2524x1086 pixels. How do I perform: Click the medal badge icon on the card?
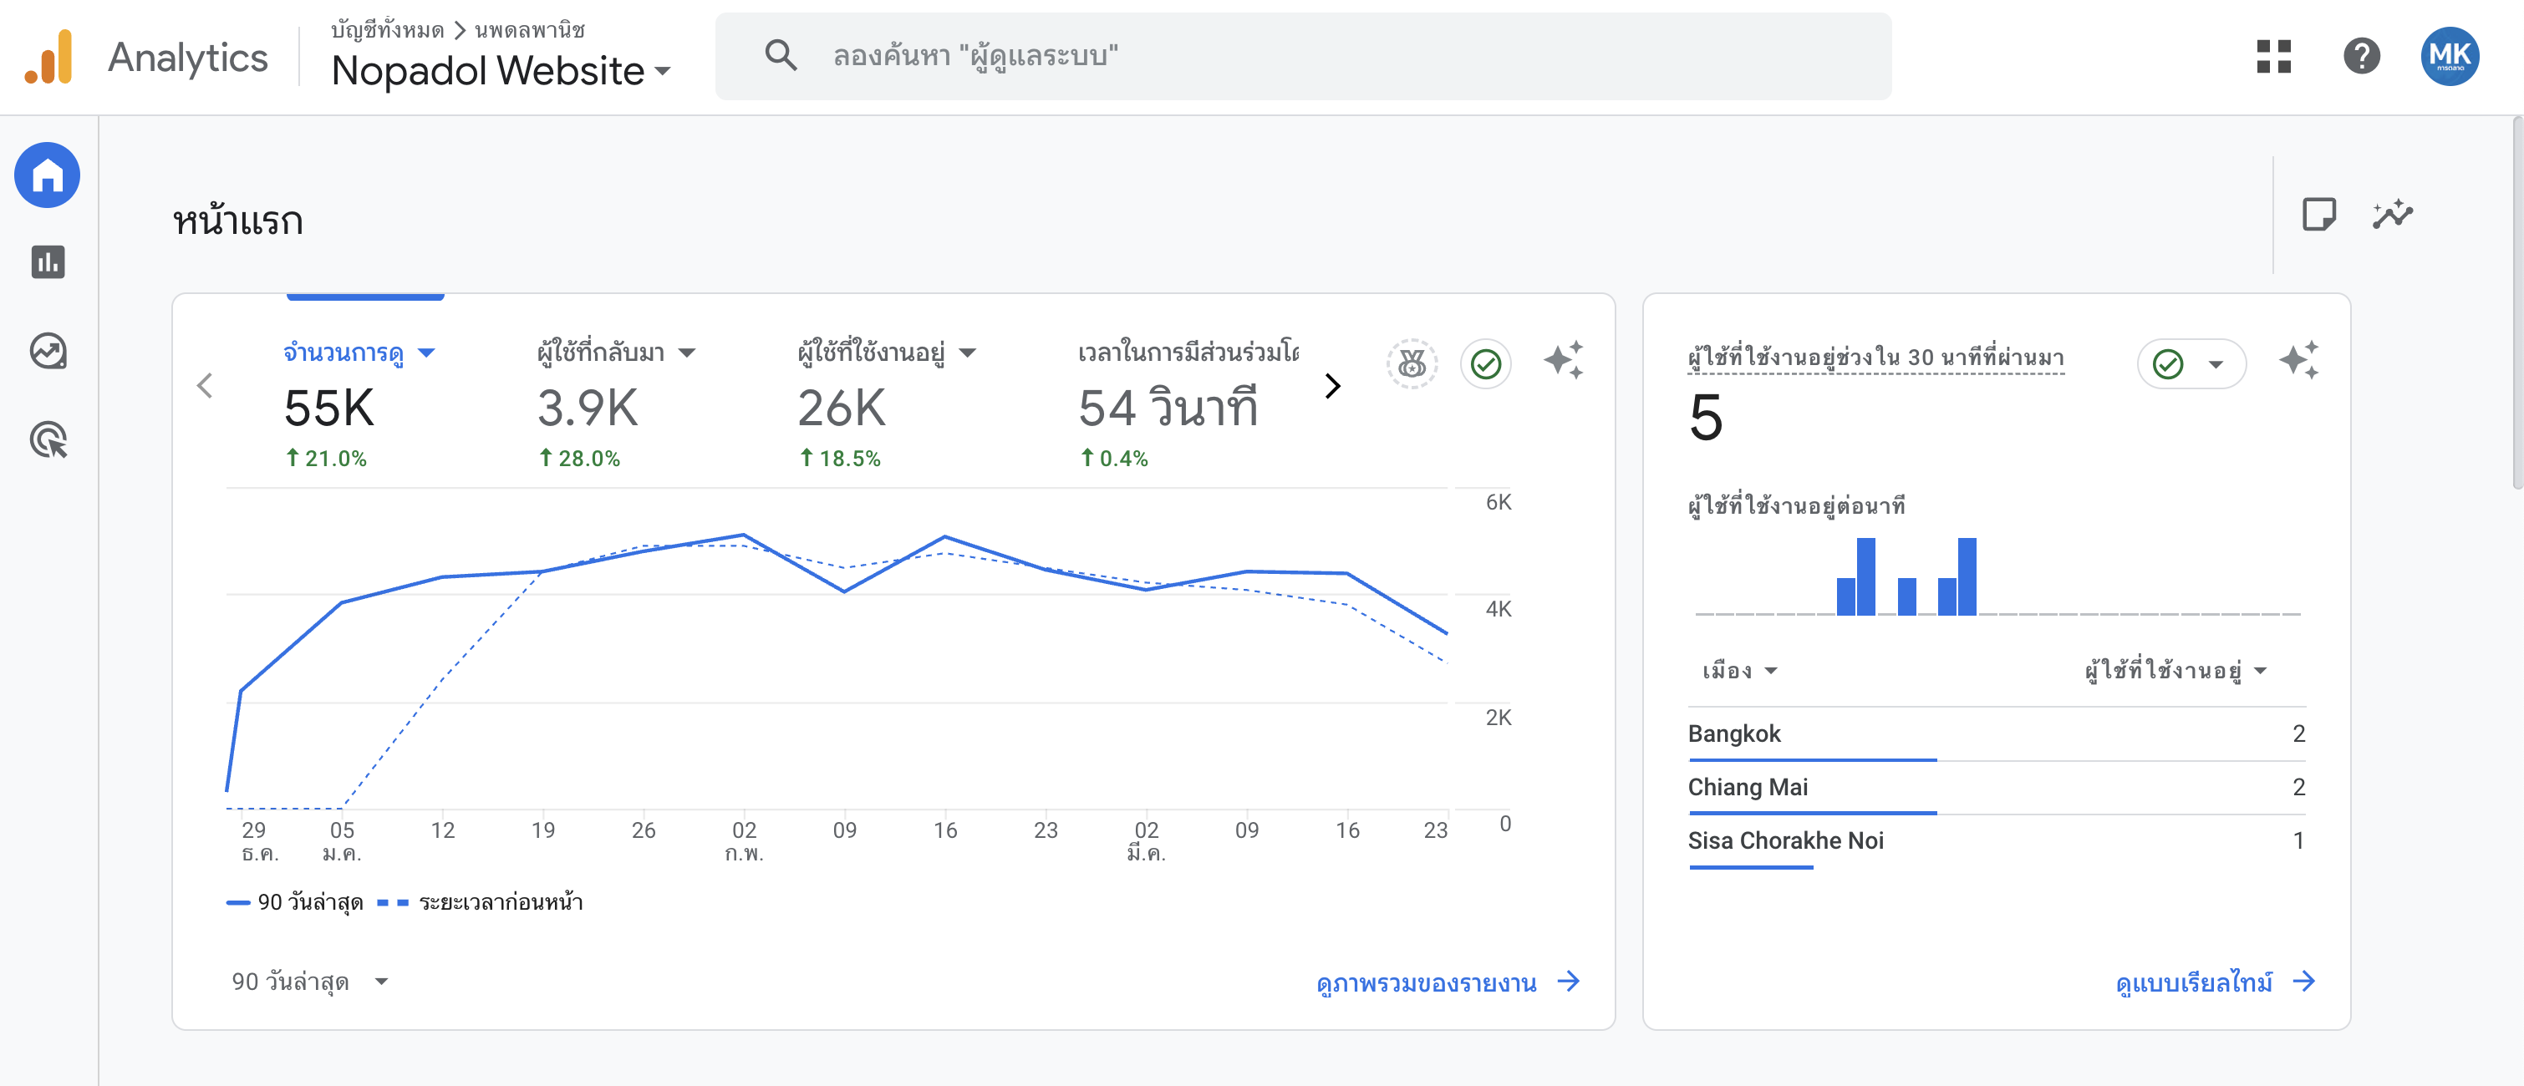pos(1411,364)
